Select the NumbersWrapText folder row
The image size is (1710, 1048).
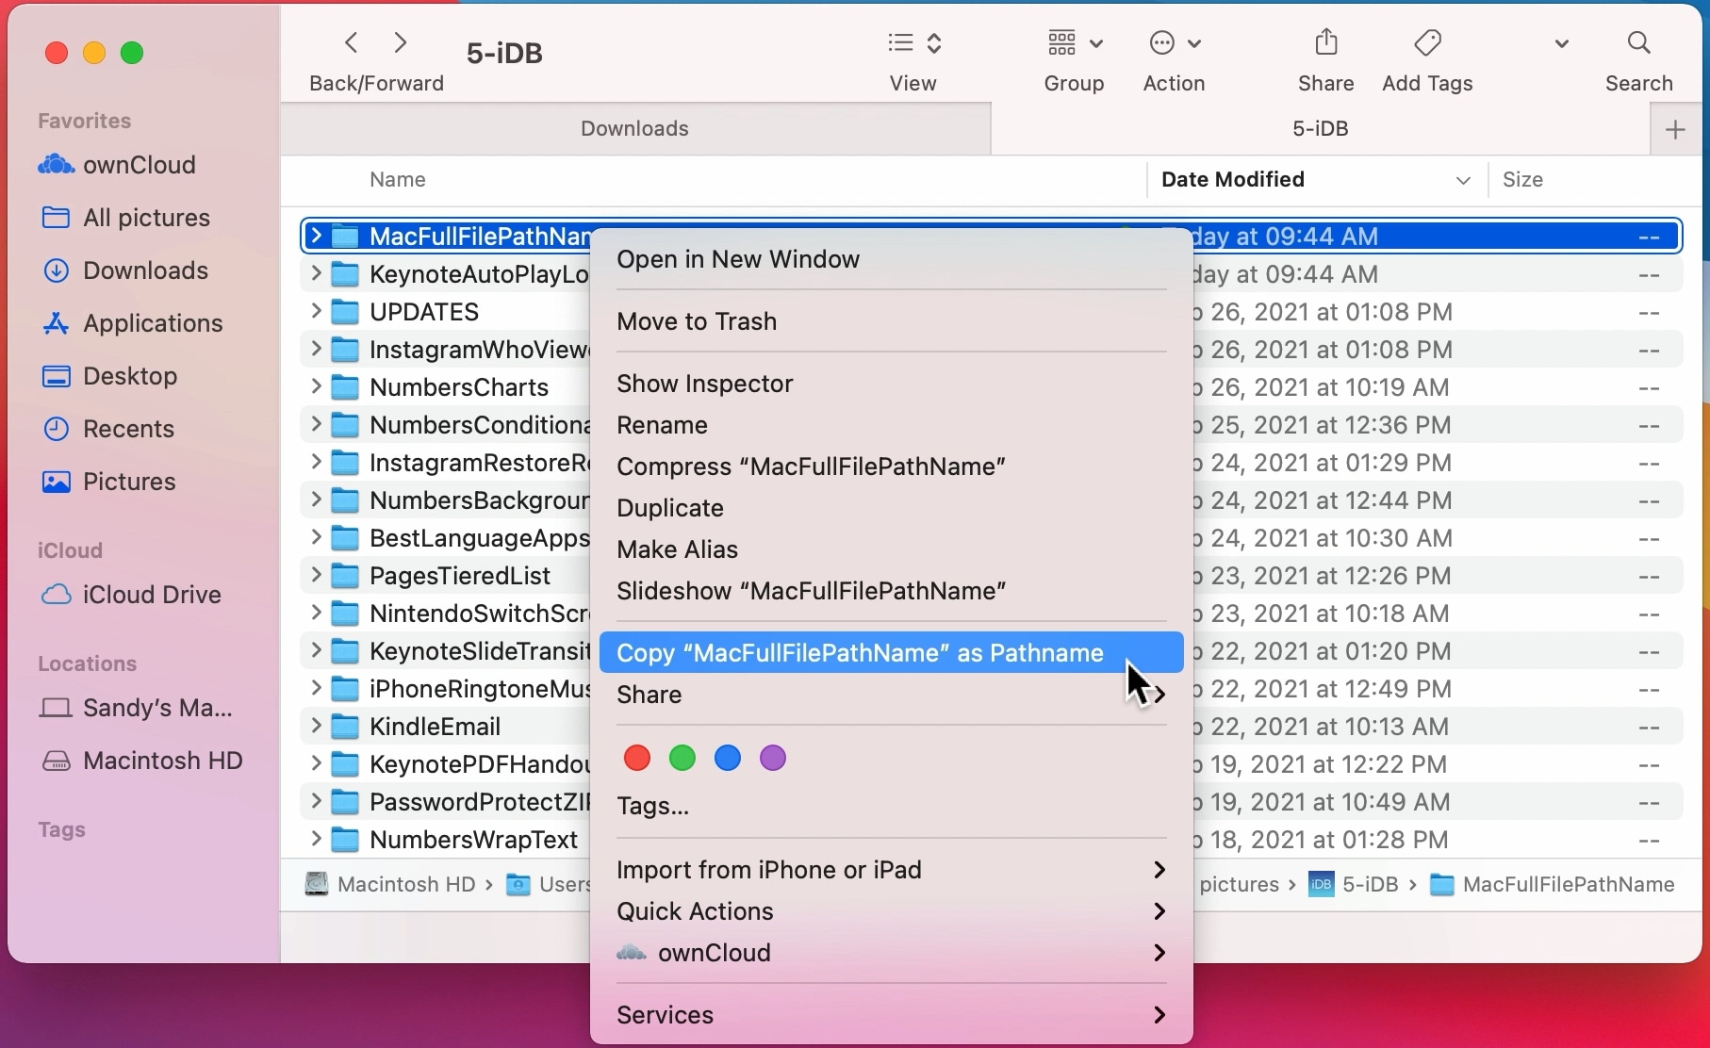[472, 840]
